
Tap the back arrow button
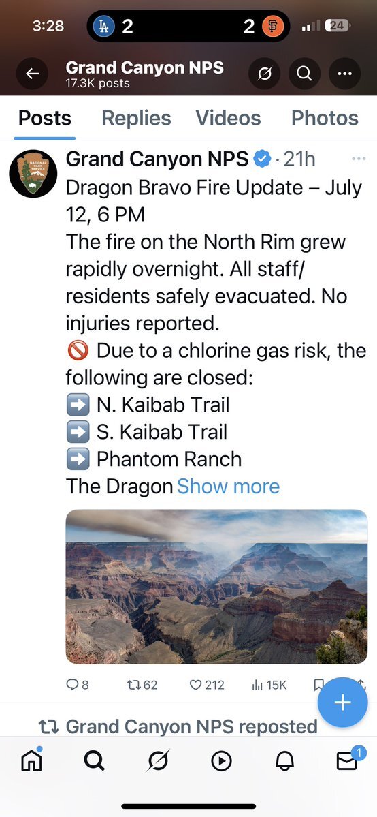(x=32, y=74)
